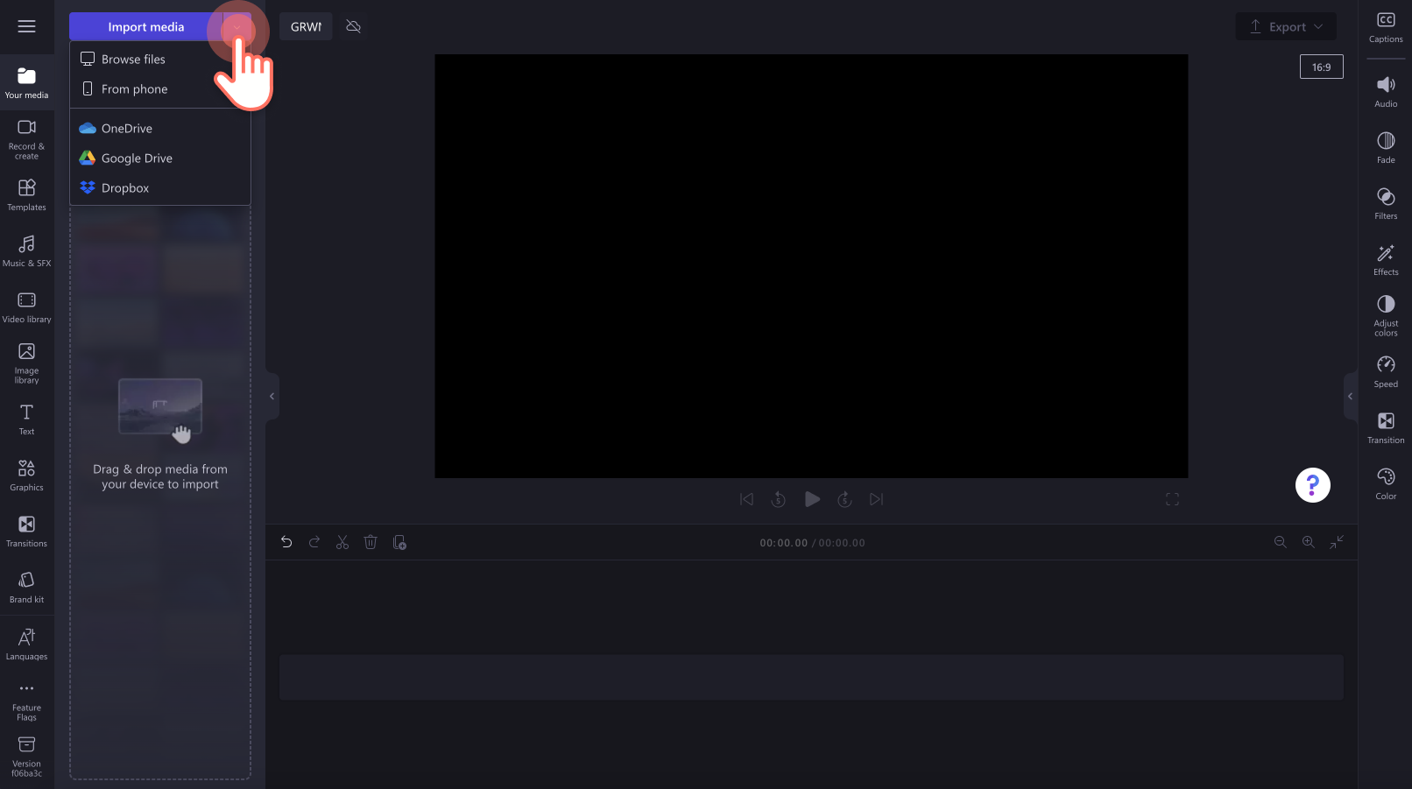The width and height of the screenshot is (1412, 789).
Task: Open the Audio properties panel
Action: coord(1386,92)
